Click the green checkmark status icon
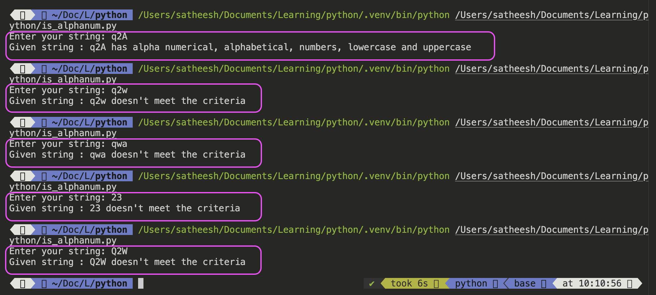The image size is (656, 295). coord(372,283)
